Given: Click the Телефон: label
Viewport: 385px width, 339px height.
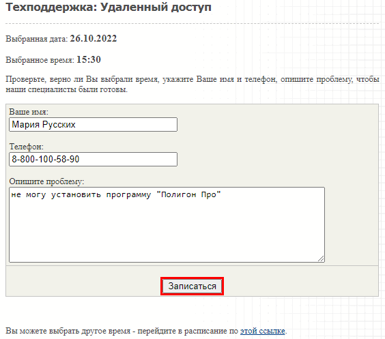Looking at the screenshot, I should 26,147.
